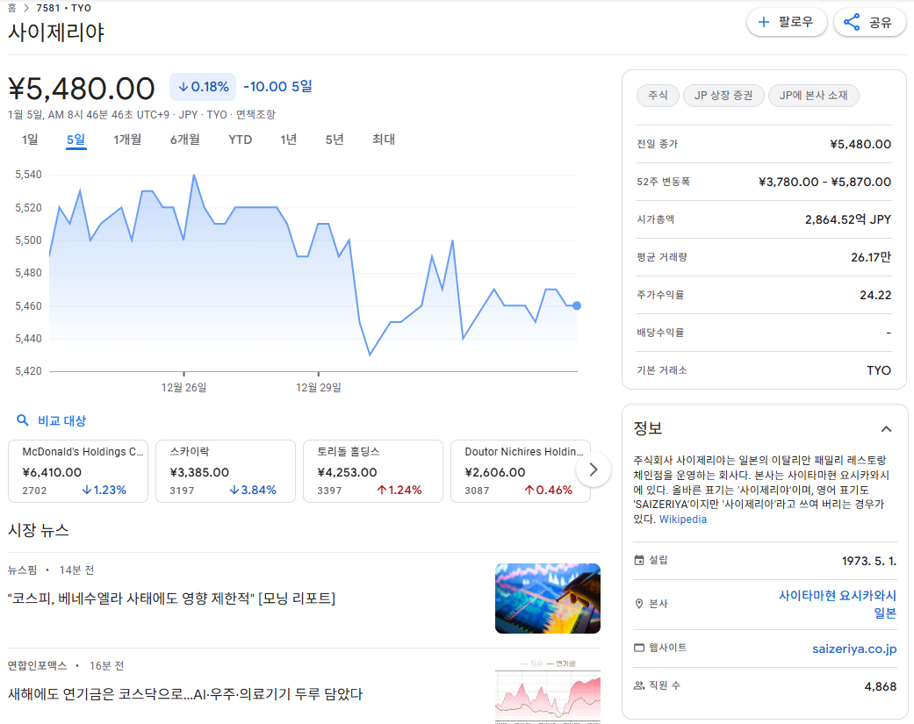Click the 비교 대상 search magnifier icon
Screen dimensions: 914x724
pyautogui.click(x=22, y=420)
